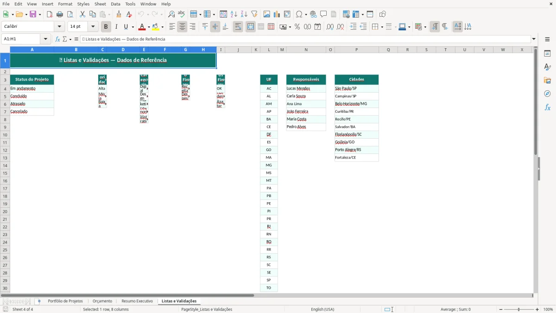This screenshot has width=556, height=313.
Task: Select the Responsáveis header cell
Action: 306,79
